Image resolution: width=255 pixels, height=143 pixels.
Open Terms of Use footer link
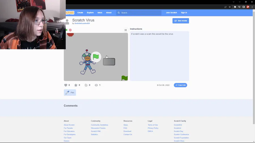pyautogui.click(x=153, y=125)
